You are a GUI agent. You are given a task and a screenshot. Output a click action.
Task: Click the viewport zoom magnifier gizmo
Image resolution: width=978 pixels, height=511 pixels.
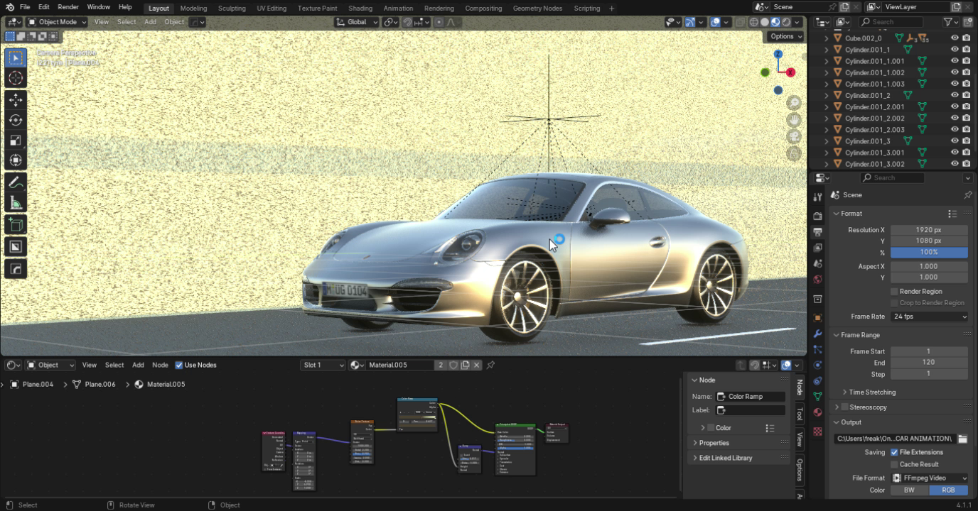794,103
